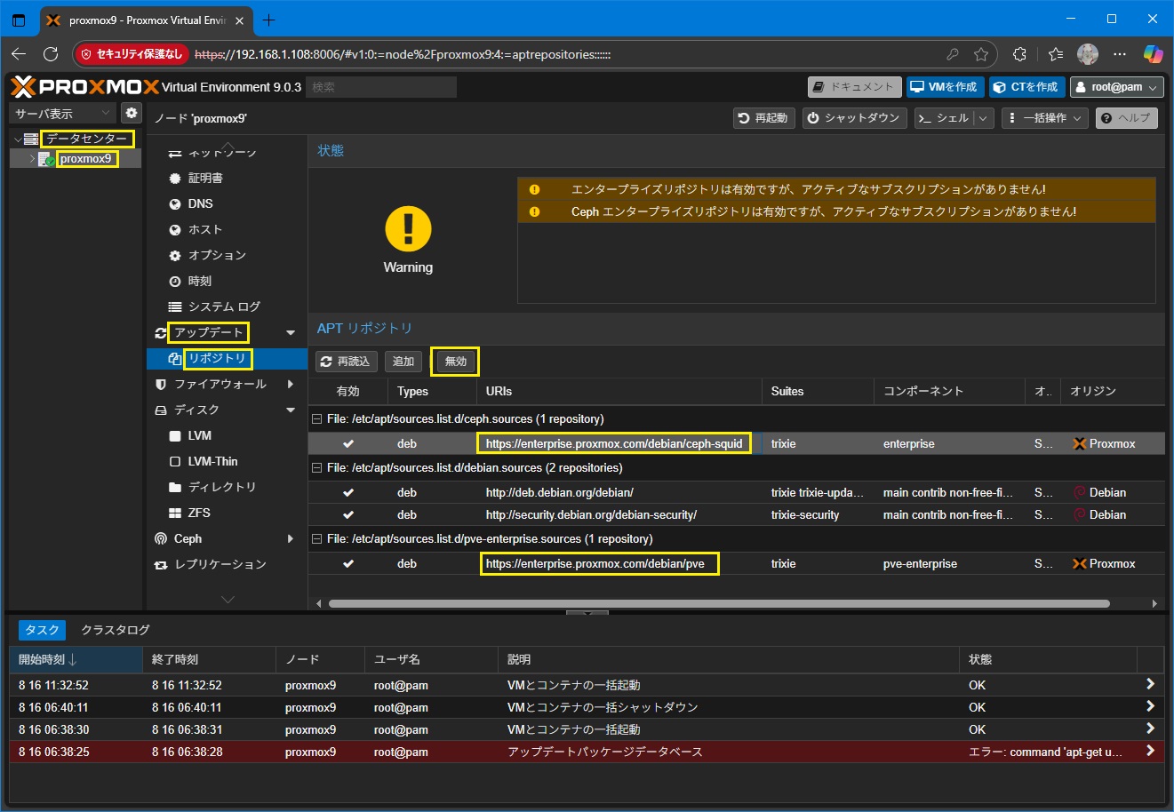Click VMを作成 button
The height and width of the screenshot is (812, 1174).
943,87
